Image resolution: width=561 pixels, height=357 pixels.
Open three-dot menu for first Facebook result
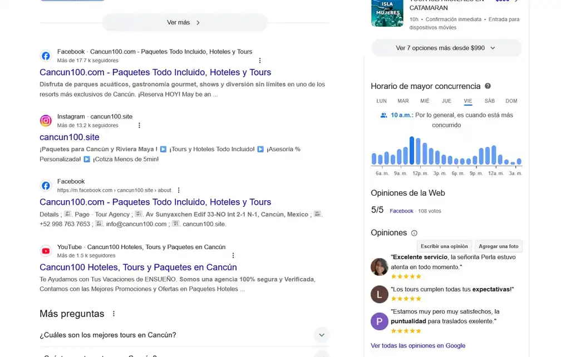260,61
